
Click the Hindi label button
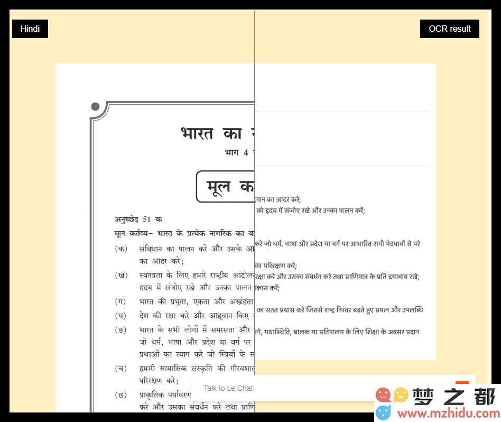[x=30, y=29]
